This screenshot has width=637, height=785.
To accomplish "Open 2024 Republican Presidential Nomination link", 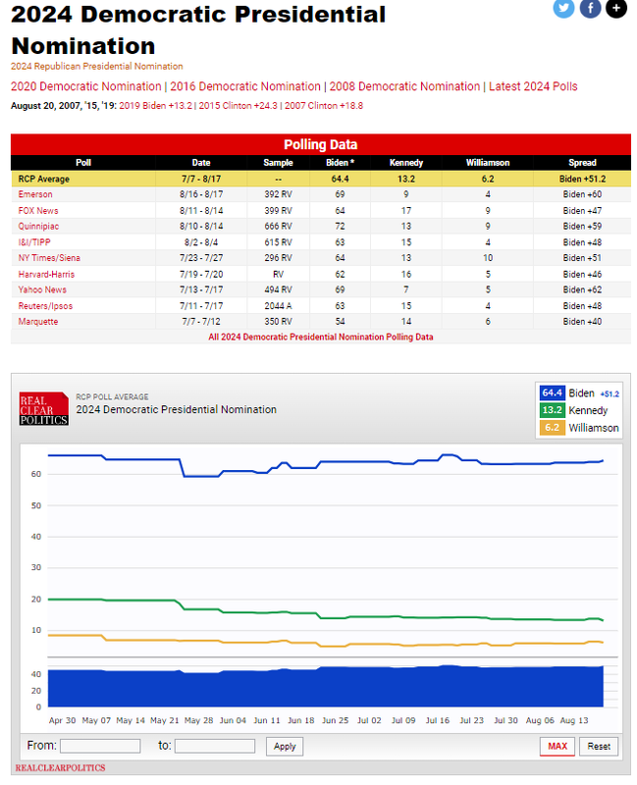I will pos(96,66).
